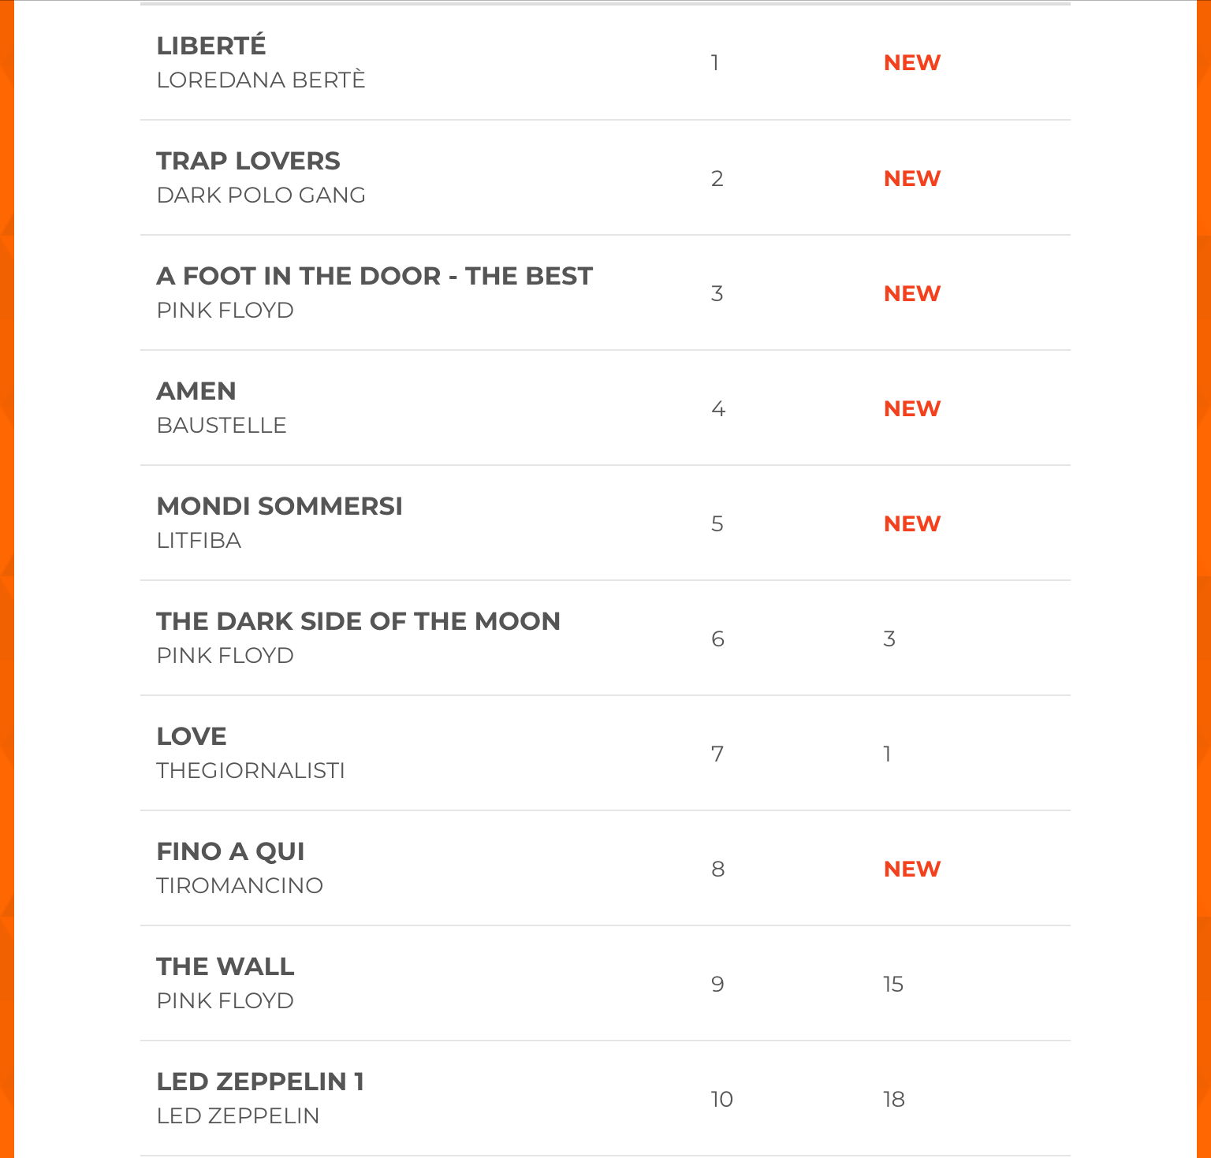Open the FINO A QUI album

pyautogui.click(x=230, y=851)
